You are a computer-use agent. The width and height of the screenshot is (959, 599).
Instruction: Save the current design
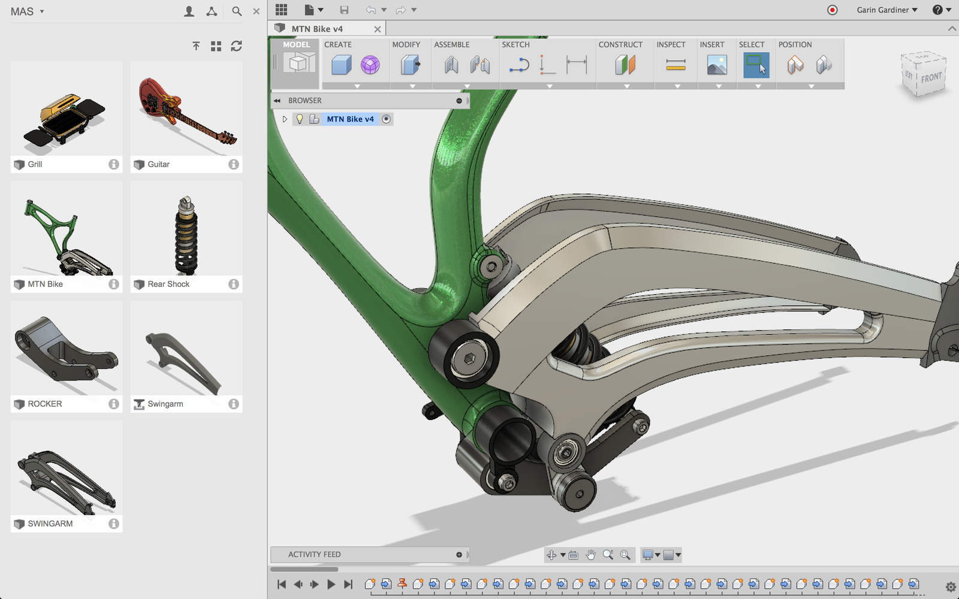344,10
